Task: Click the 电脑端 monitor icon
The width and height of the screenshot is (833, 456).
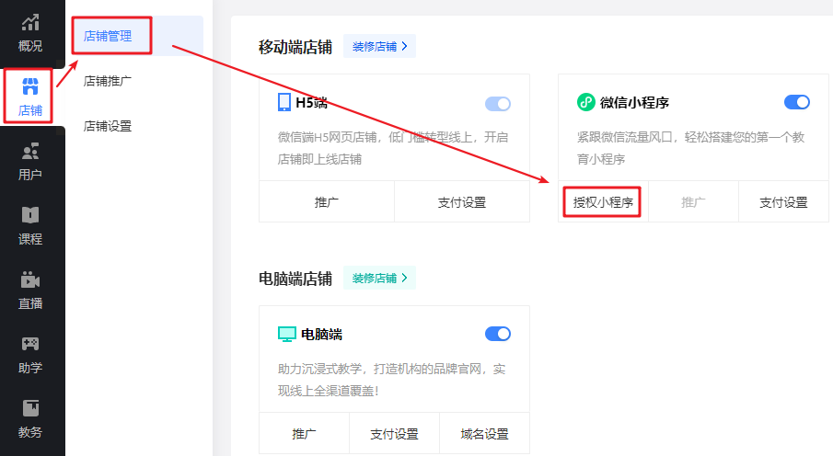Action: point(287,334)
